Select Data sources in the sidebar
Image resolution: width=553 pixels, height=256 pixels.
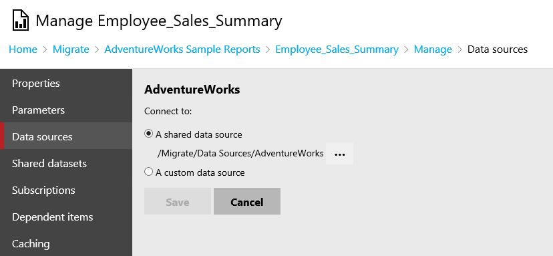pyautogui.click(x=66, y=136)
